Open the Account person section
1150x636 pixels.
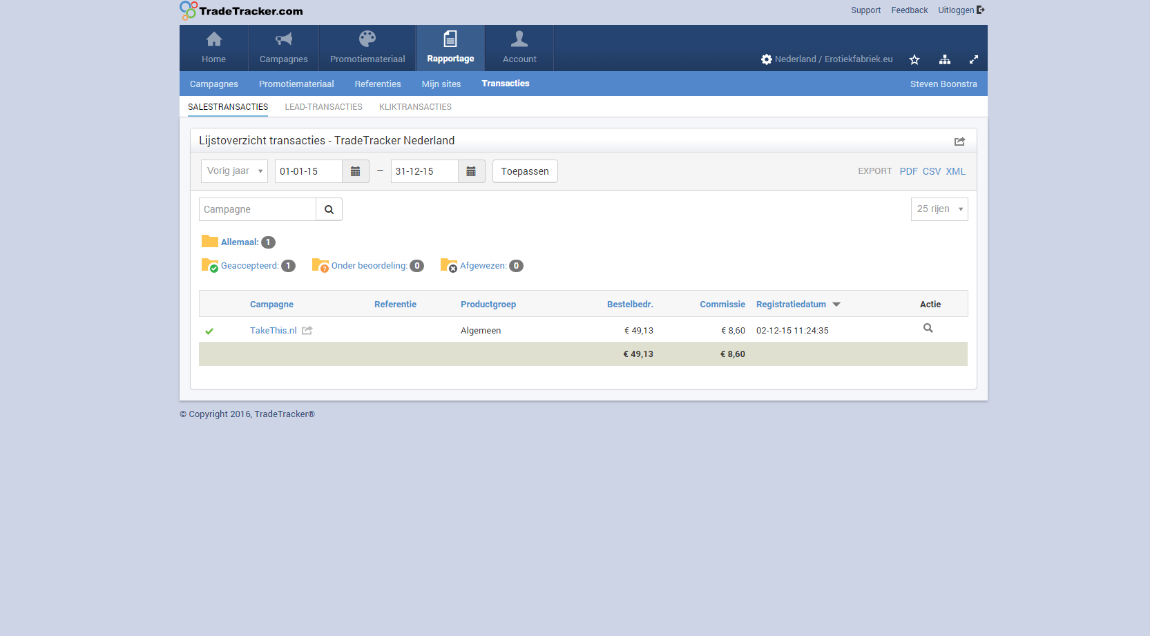519,48
